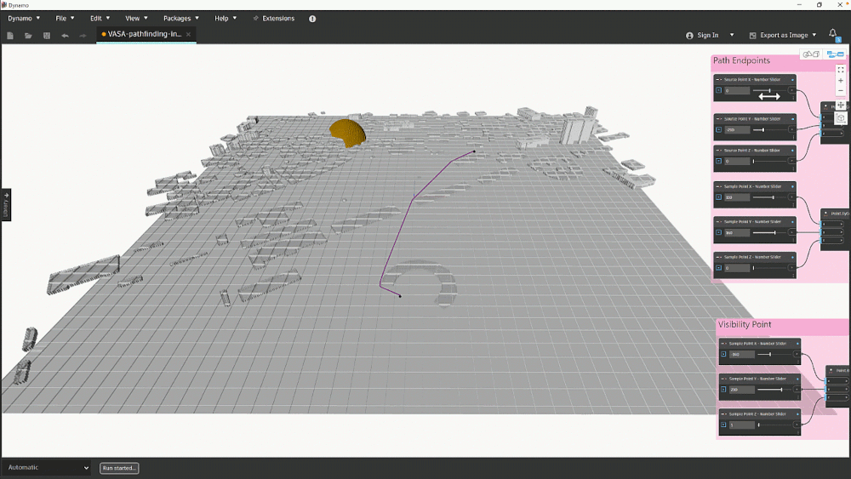Screen dimensions: 851x479
Task: Click the Zoom to Fit icon
Action: [841, 70]
